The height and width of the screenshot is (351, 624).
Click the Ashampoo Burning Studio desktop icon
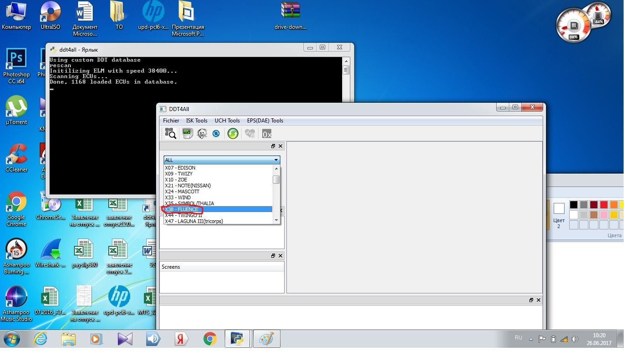(x=16, y=256)
